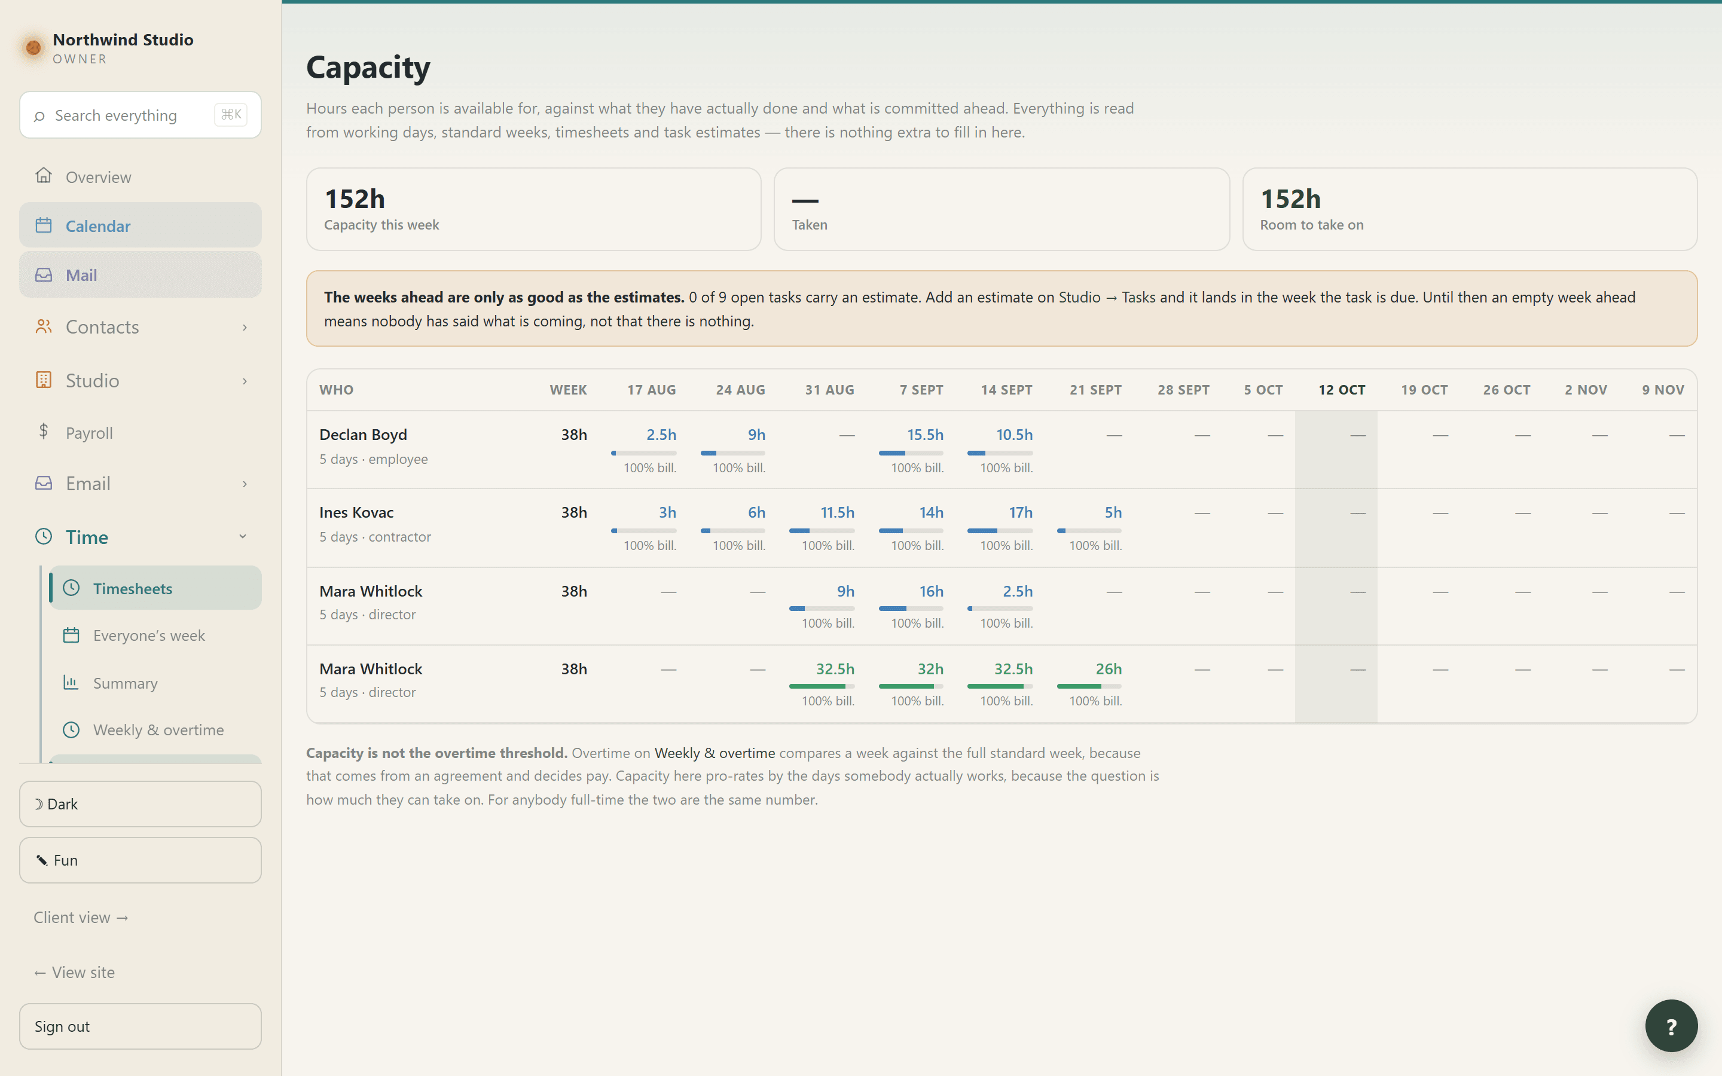Click the Studio building icon
Viewport: 1722px width, 1076px height.
click(44, 380)
